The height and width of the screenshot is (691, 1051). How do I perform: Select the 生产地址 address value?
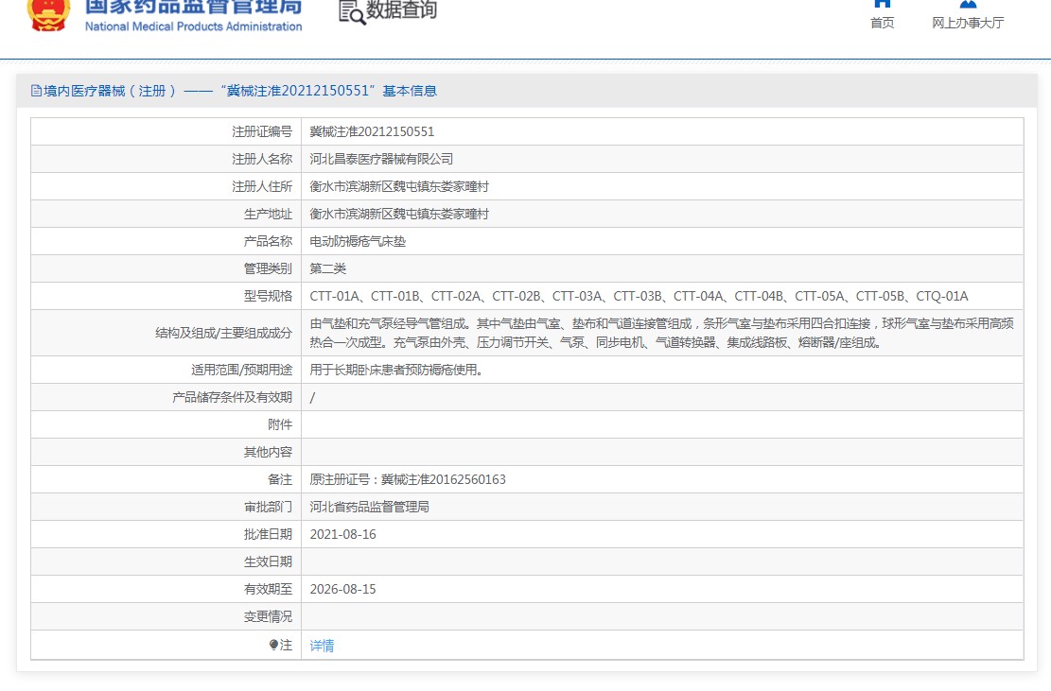[399, 214]
